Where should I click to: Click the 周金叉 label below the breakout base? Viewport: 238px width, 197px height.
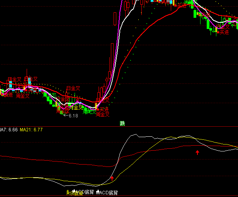pos(103,114)
